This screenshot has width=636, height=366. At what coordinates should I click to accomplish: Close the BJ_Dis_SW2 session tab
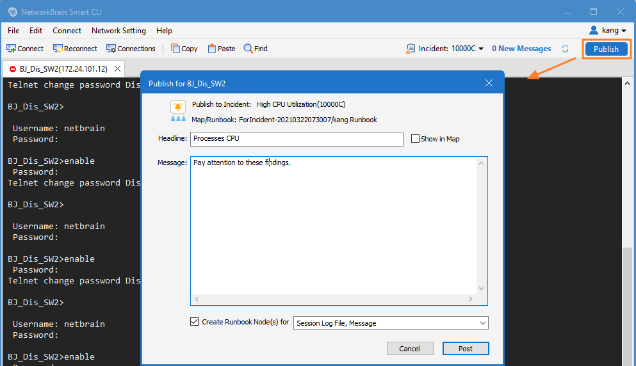click(x=117, y=68)
